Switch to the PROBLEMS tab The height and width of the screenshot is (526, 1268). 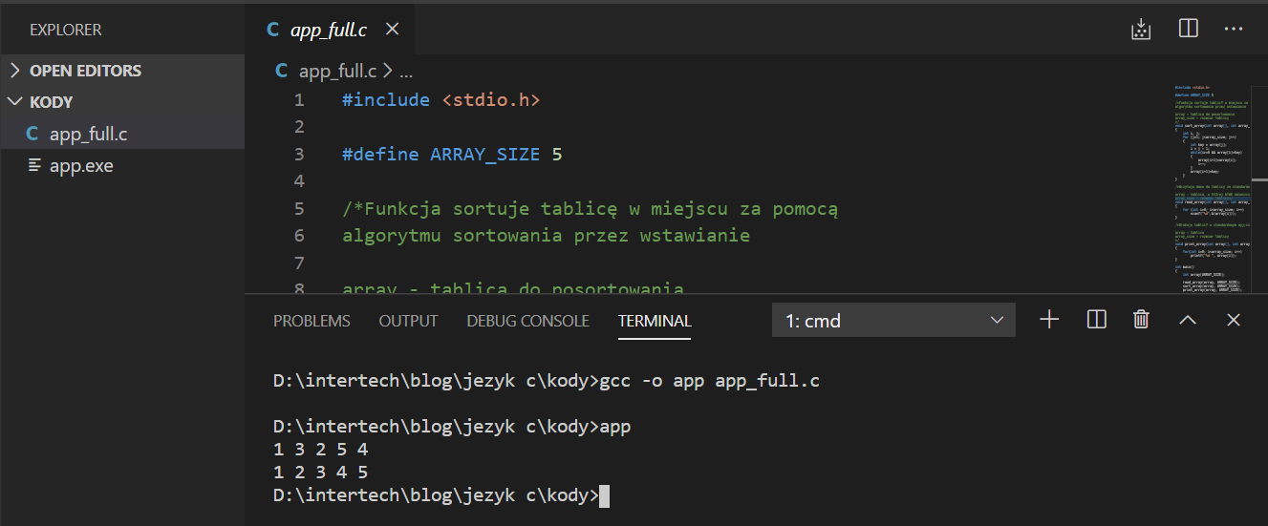tap(312, 321)
